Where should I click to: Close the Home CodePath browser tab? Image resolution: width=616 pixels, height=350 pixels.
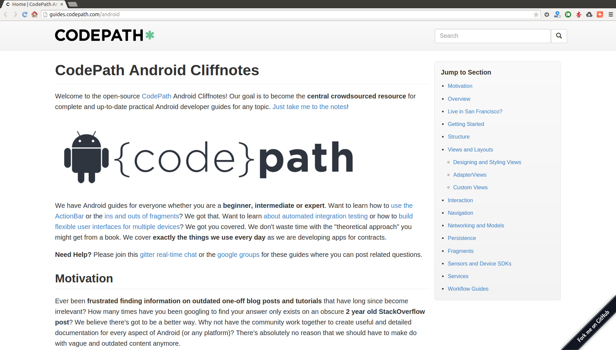pos(62,4)
